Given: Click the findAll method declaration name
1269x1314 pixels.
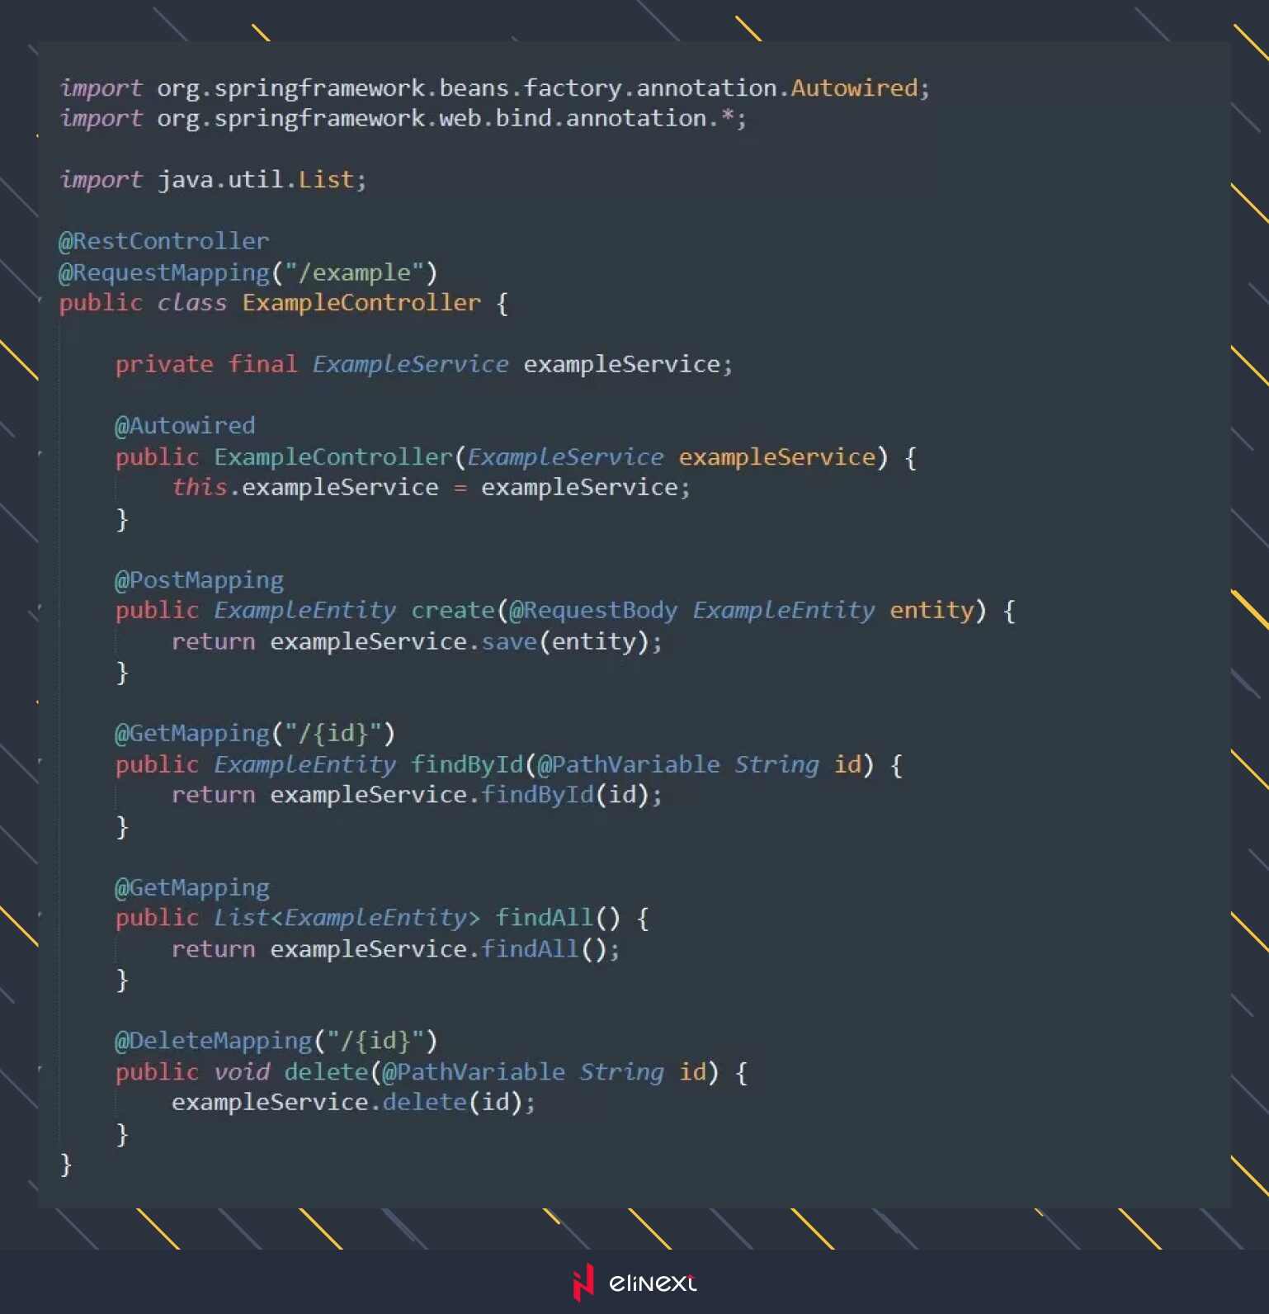Looking at the screenshot, I should (544, 918).
